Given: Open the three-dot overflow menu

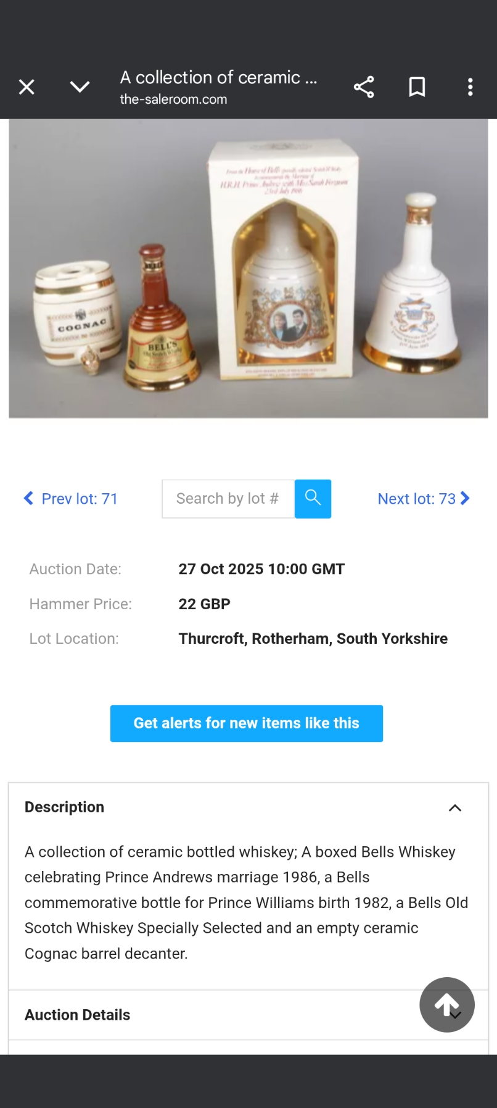Looking at the screenshot, I should click(x=470, y=87).
